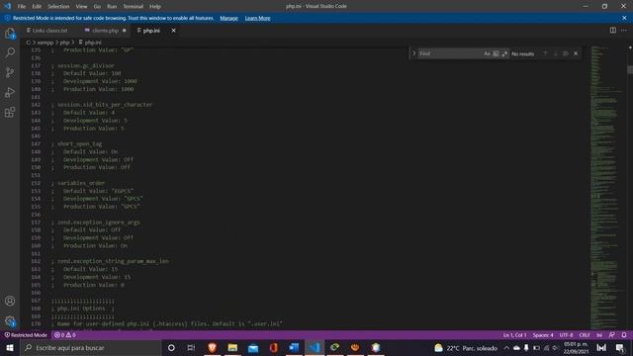Open Brave browser from the taskbar
Viewport: 633px width, 356px height.
[x=212, y=347]
